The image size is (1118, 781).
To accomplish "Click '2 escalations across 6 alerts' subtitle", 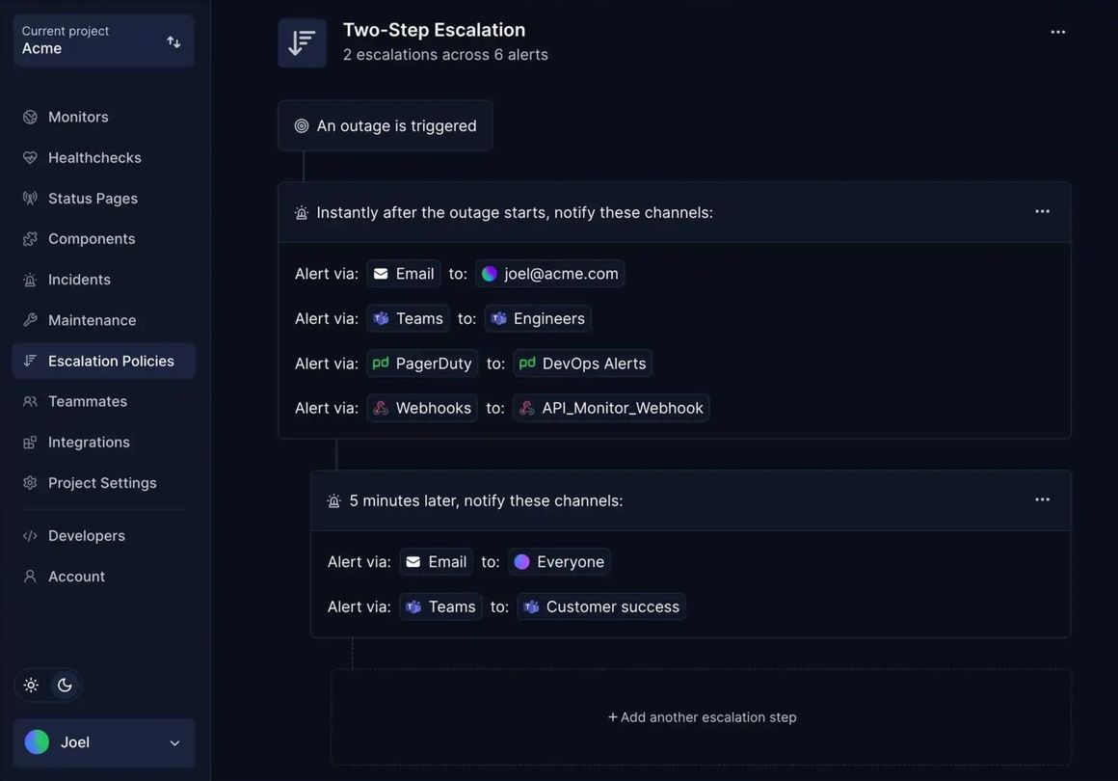I will pyautogui.click(x=445, y=55).
